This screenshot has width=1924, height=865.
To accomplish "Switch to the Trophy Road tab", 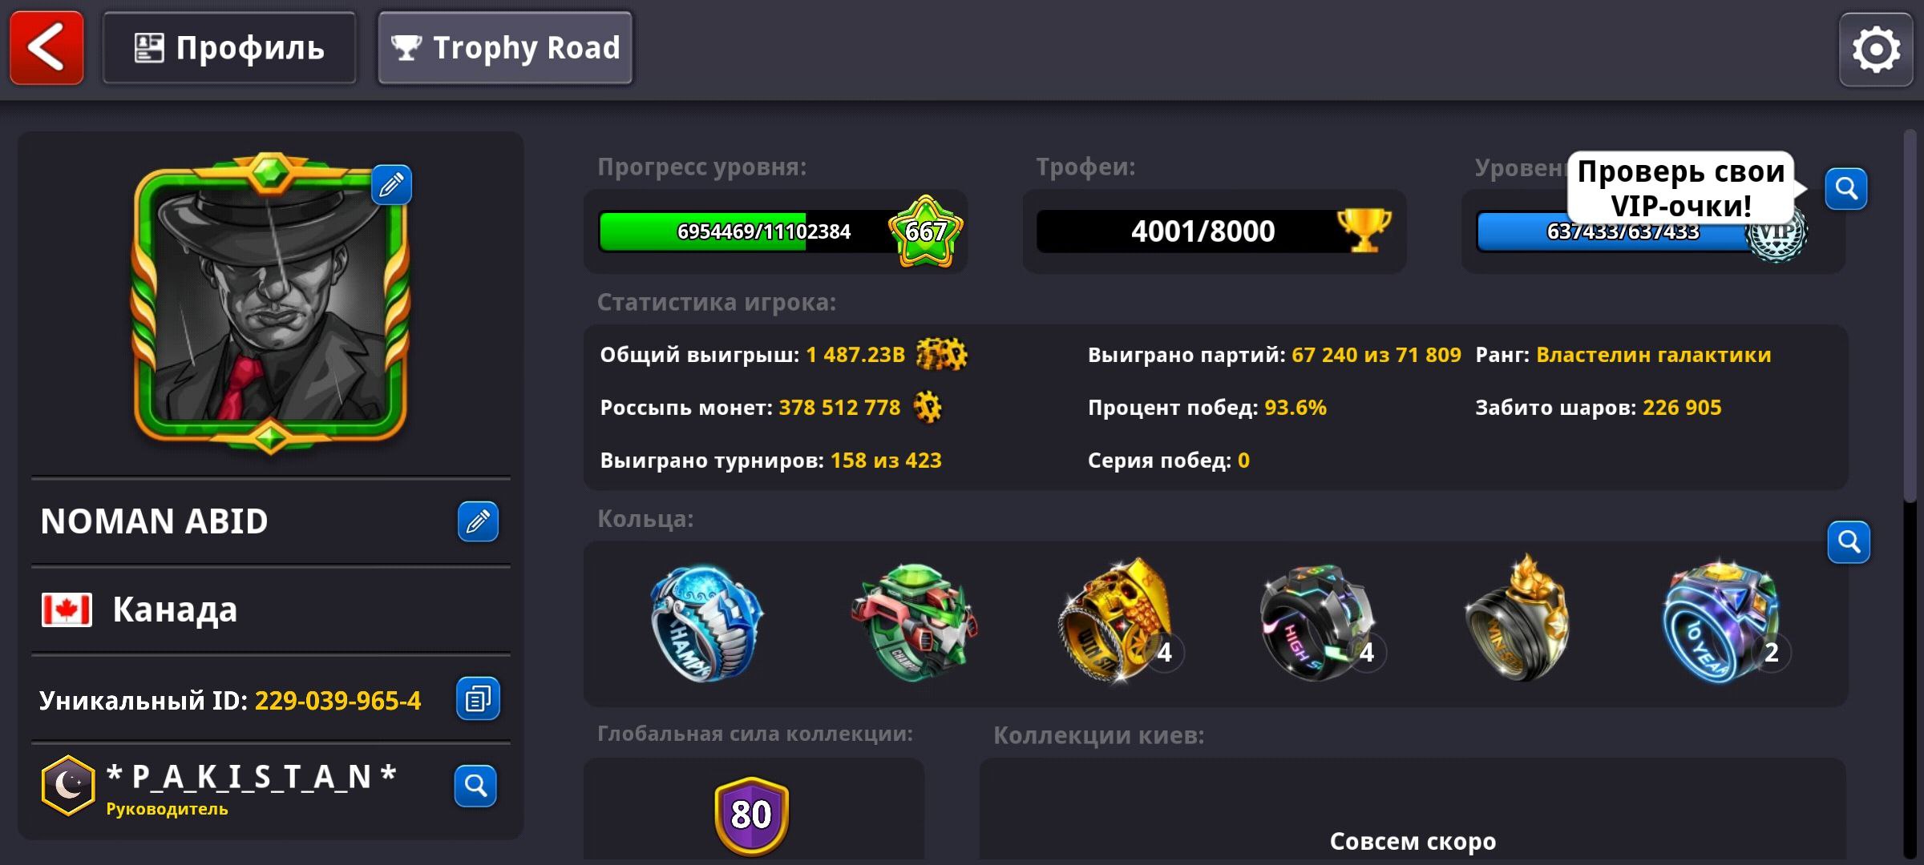I will pyautogui.click(x=505, y=48).
